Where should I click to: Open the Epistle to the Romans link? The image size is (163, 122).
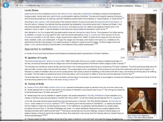click(x=60, y=27)
